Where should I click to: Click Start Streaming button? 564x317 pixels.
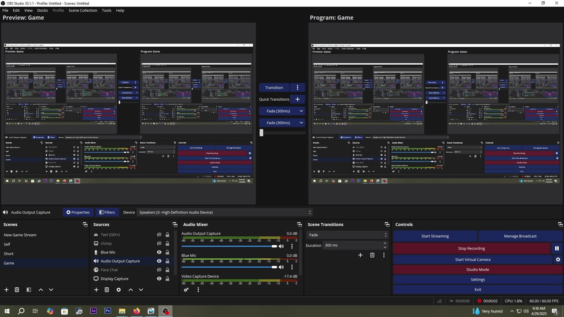tap(435, 236)
